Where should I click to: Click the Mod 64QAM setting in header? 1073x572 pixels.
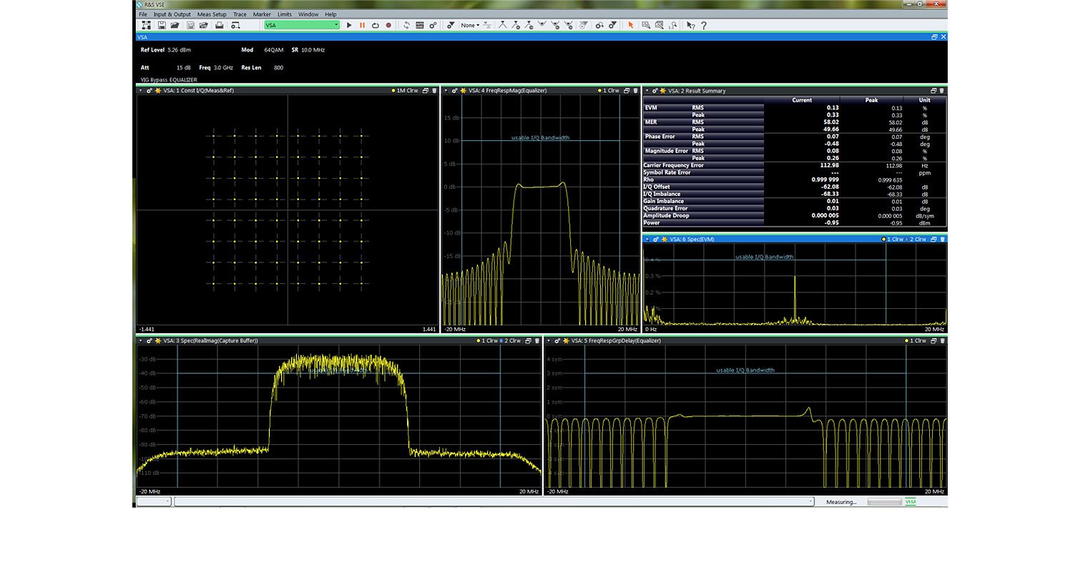point(273,50)
